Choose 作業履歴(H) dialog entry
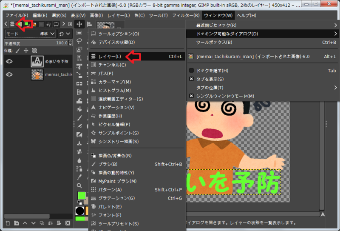The width and height of the screenshot is (340, 231). click(x=137, y=116)
